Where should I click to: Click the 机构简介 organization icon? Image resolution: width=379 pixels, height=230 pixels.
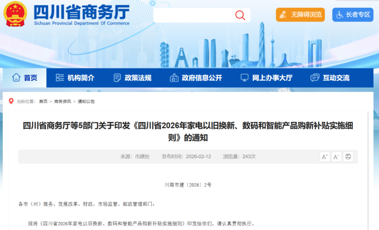tap(60, 78)
